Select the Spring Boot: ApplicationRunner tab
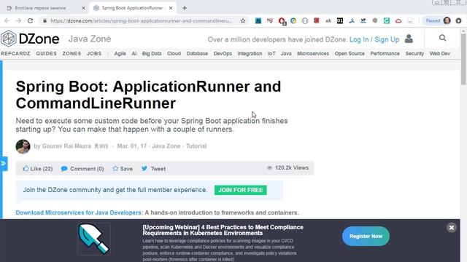The height and width of the screenshot is (262, 467). pyautogui.click(x=133, y=8)
